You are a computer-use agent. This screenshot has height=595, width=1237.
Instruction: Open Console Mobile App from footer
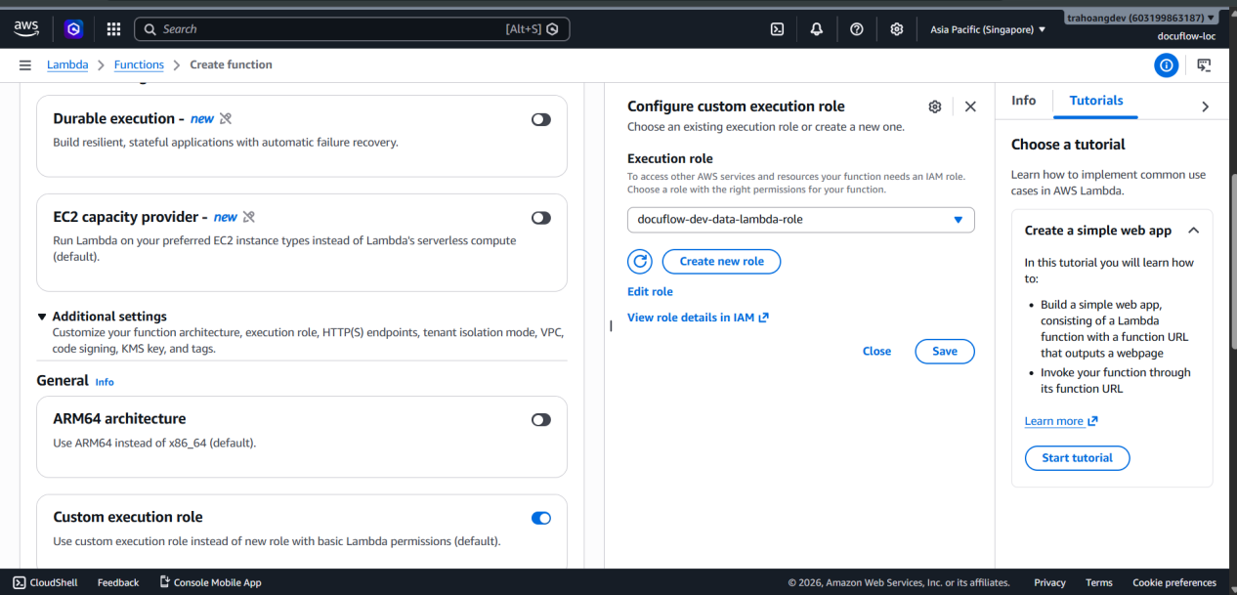(210, 582)
